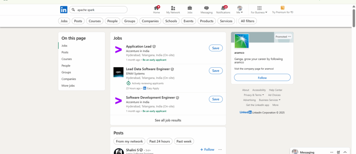Go to Home in top navigation
The height and width of the screenshot is (154, 356).
pos(156,10)
